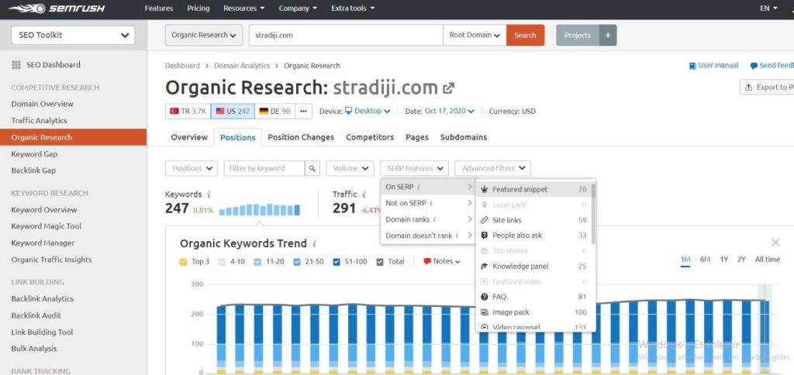Toggle the 51-100 positions checkbox
This screenshot has height=375, width=794.
pos(337,262)
